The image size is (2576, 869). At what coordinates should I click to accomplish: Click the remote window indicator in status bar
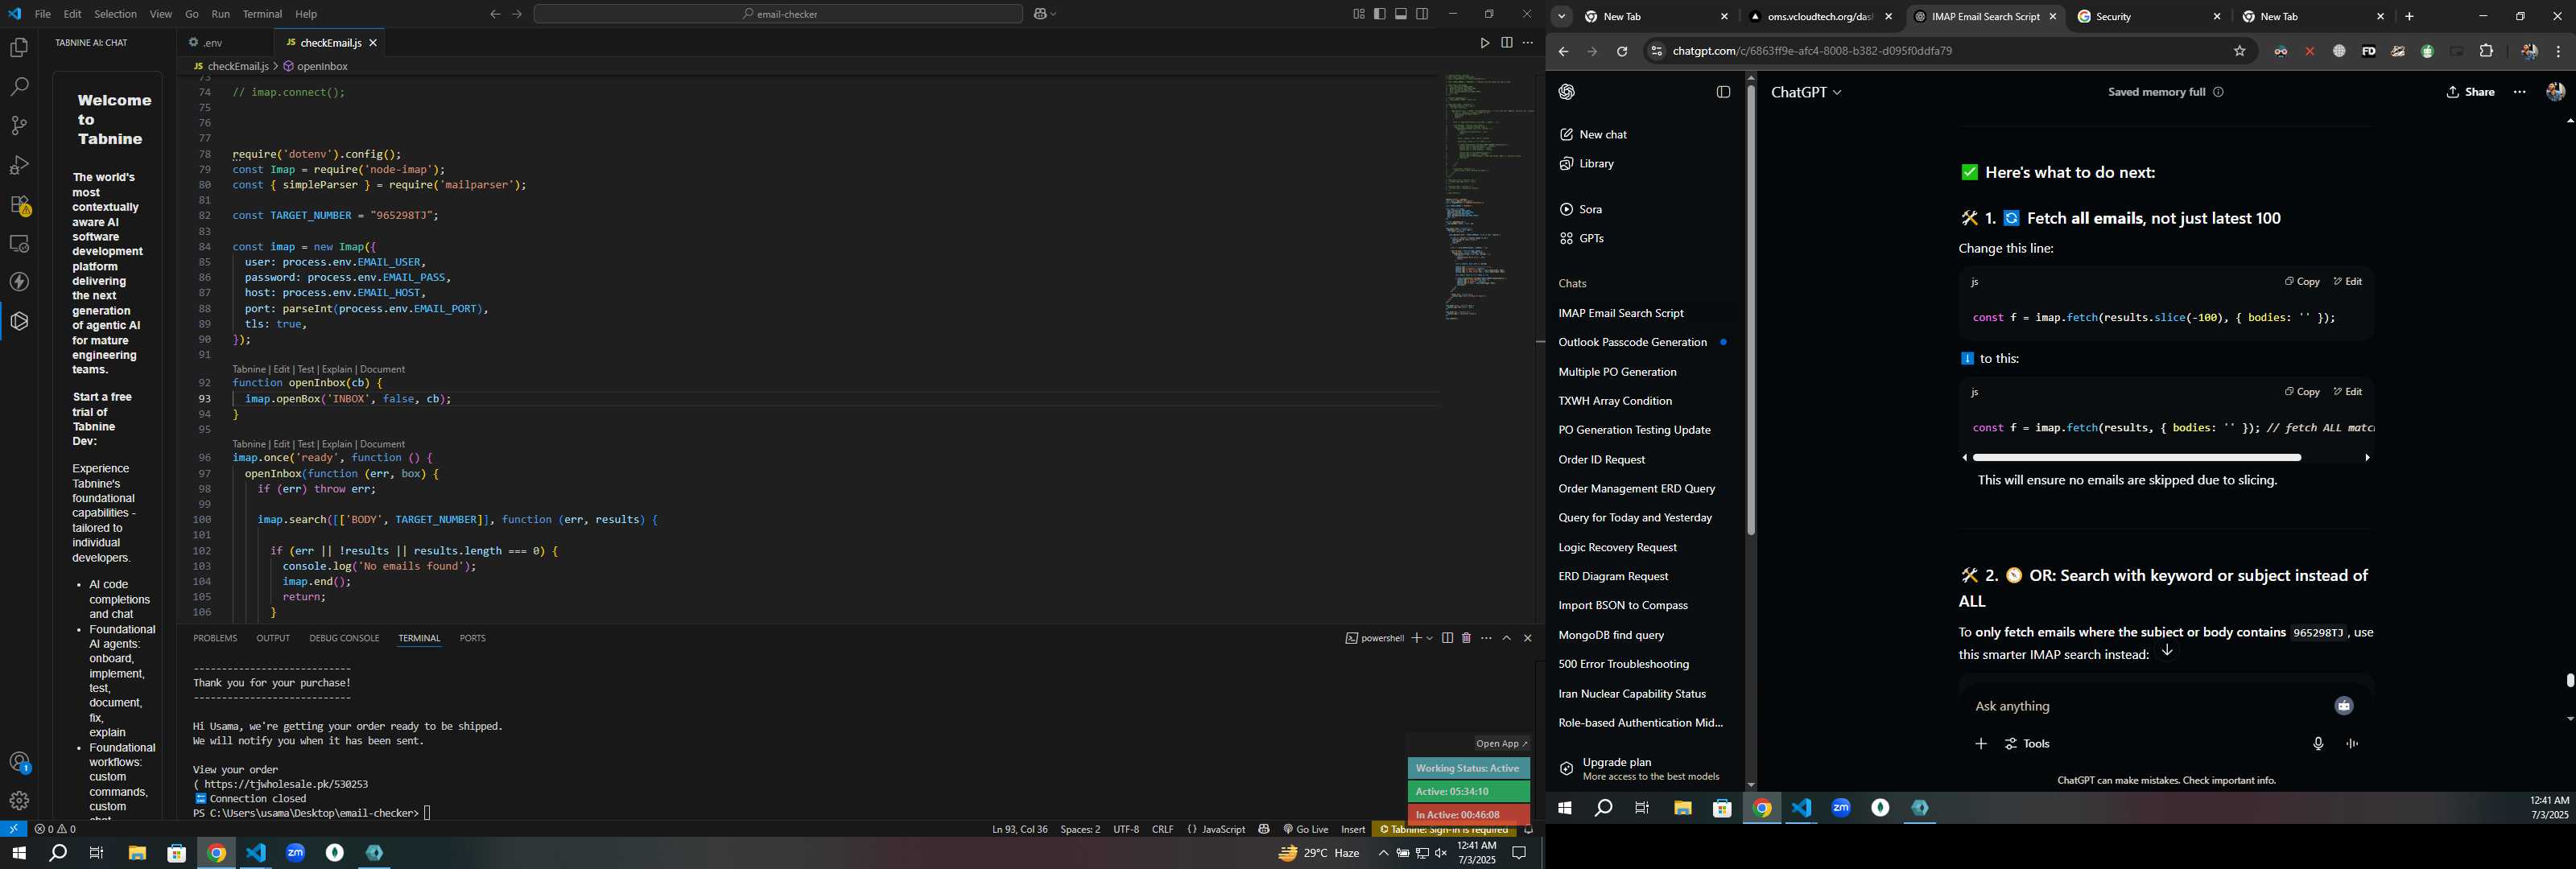13,829
